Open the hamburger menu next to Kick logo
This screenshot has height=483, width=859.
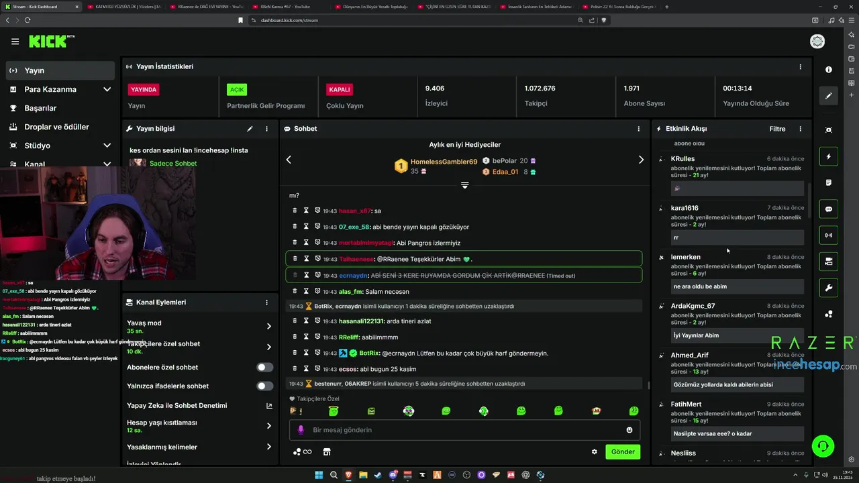(15, 42)
